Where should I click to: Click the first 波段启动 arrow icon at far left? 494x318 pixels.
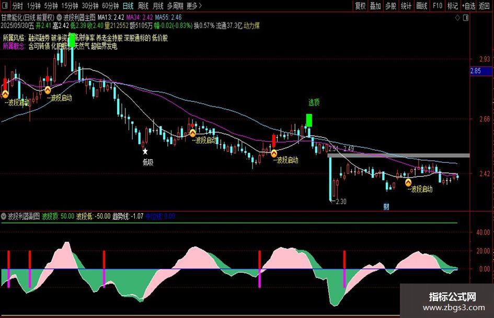tap(5, 94)
